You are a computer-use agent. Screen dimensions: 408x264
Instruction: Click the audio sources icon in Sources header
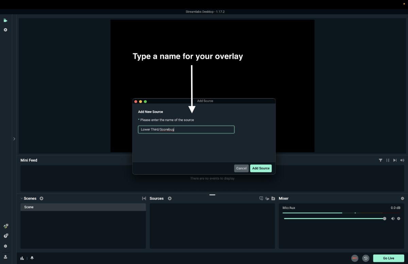click(x=267, y=198)
